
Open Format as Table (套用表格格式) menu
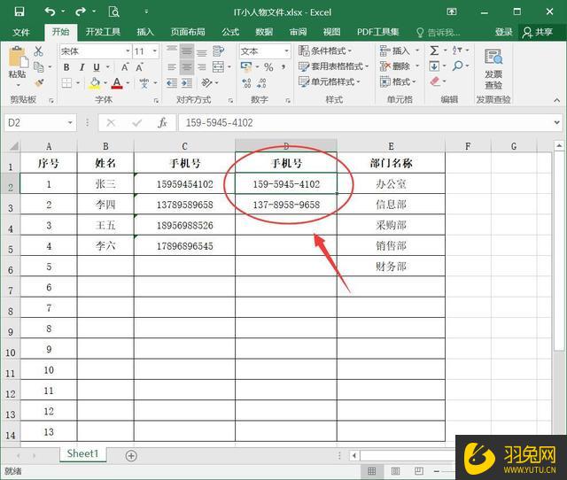click(333, 66)
